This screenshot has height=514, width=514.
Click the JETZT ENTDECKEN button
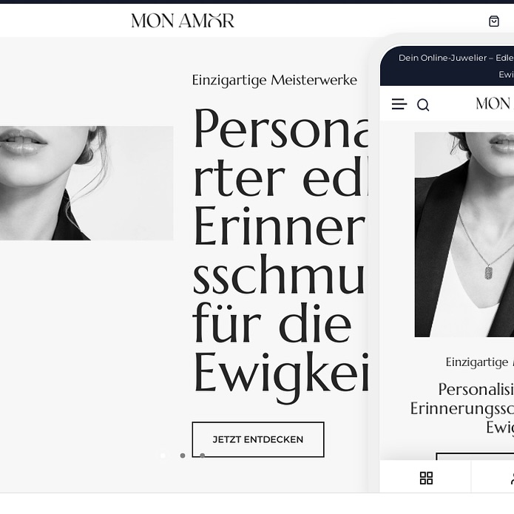(x=258, y=439)
